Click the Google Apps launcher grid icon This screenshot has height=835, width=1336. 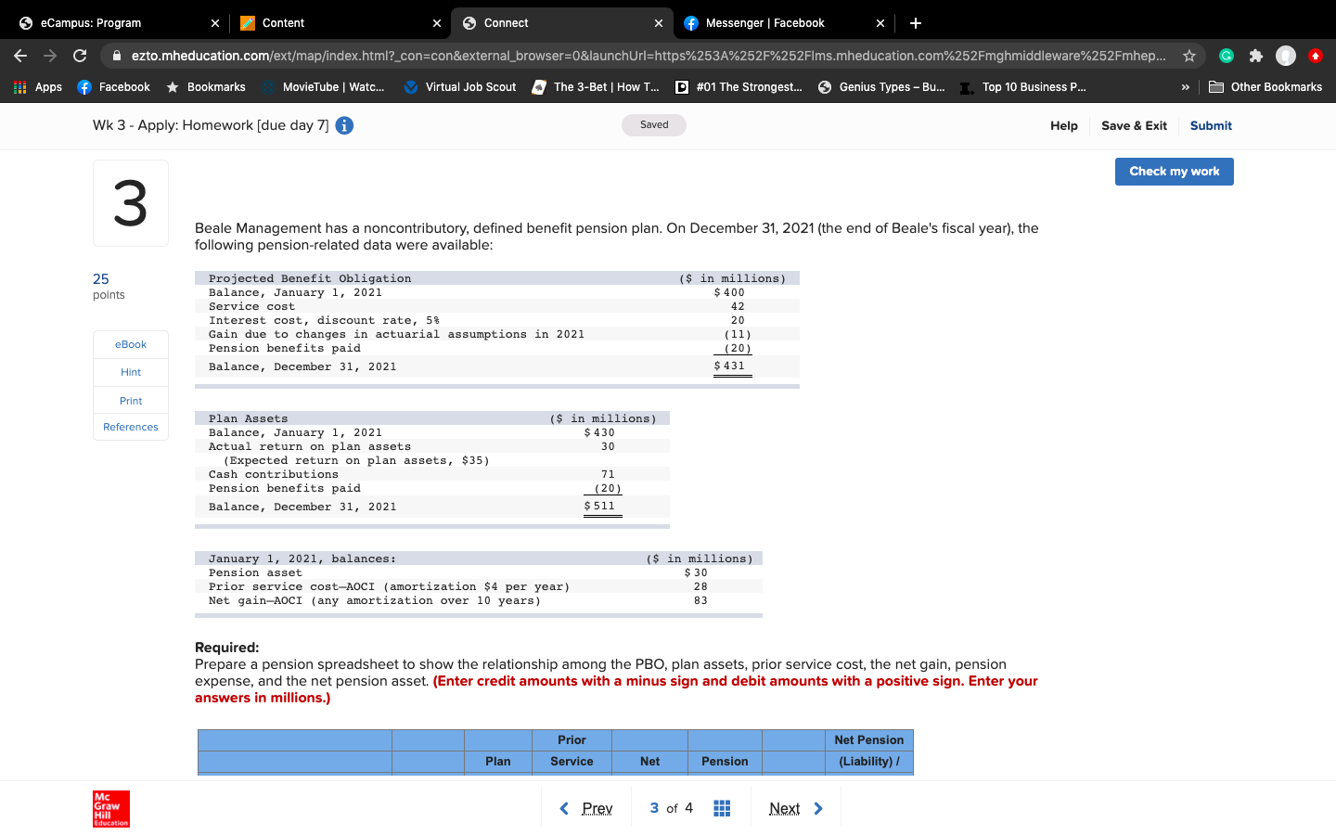point(19,86)
